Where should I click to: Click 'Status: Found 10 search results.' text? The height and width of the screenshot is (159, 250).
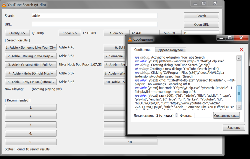(x=27, y=149)
